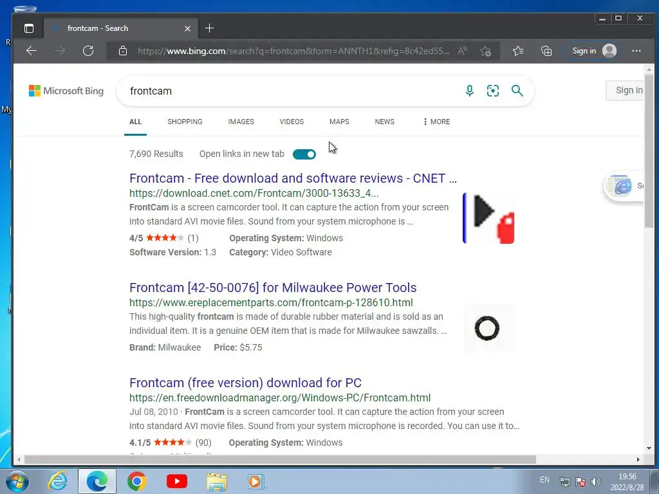Open Edge Settings and more menu
The width and height of the screenshot is (659, 494).
636,51
